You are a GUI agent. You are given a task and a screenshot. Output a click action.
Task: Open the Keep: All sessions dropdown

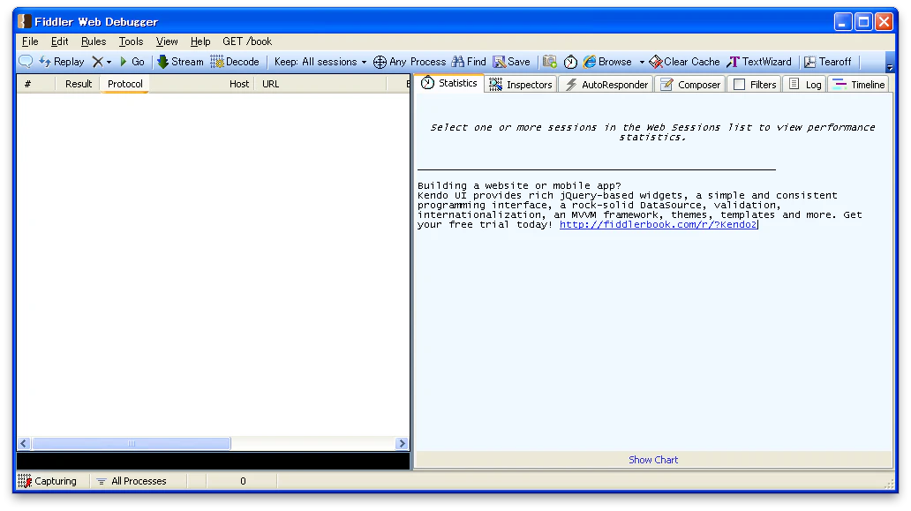tap(320, 62)
